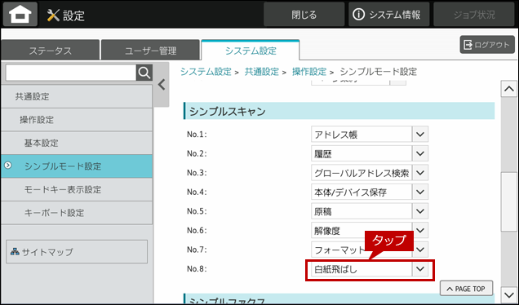
Task: Open 操作設定 in the sidebar
Action: pos(77,120)
